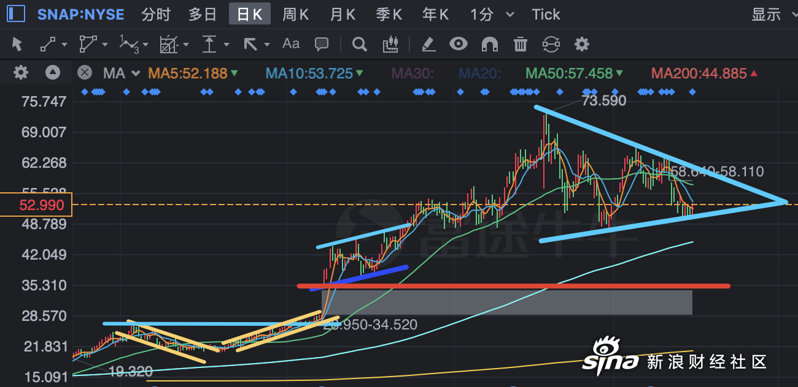Toggle the MA10:53.725 line
The image size is (798, 387).
pyautogui.click(x=314, y=73)
